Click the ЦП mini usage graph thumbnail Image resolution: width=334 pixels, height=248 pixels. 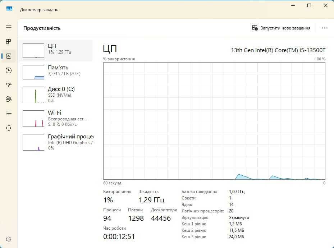(x=33, y=51)
